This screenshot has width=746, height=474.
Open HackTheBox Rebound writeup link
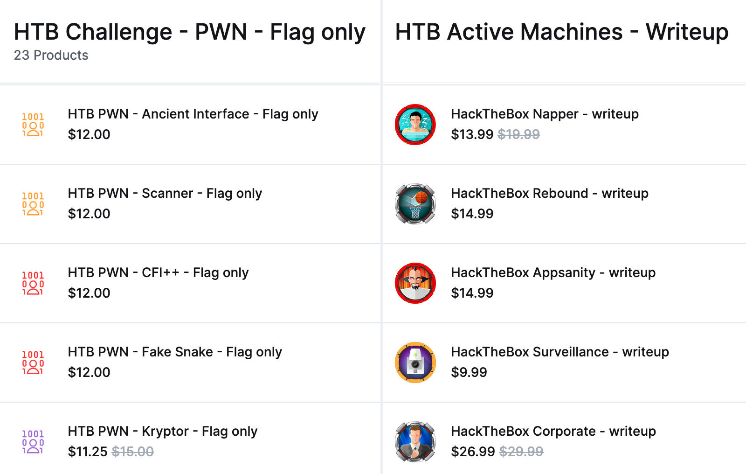549,194
